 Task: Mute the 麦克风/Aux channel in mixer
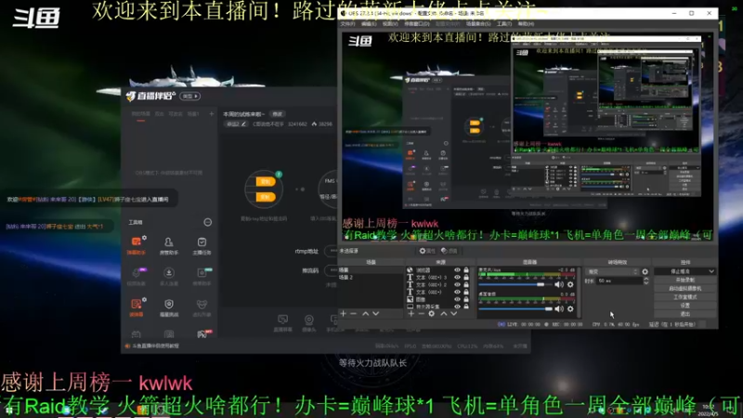coord(559,284)
